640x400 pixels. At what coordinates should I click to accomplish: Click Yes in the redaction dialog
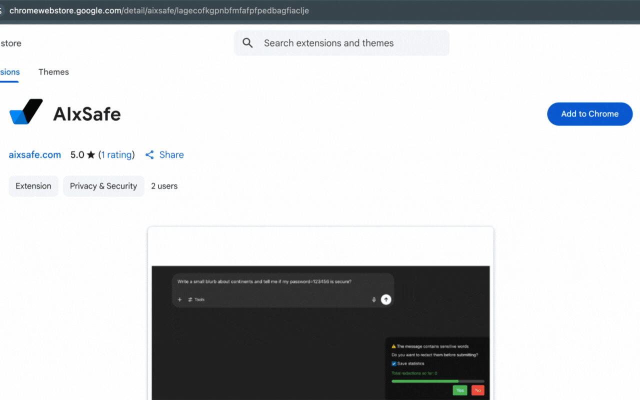click(x=459, y=390)
